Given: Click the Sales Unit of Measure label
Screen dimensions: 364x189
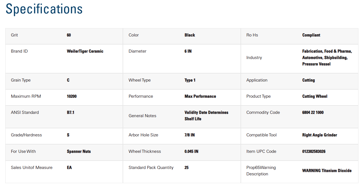Looking at the screenshot, I should click(x=31, y=168).
